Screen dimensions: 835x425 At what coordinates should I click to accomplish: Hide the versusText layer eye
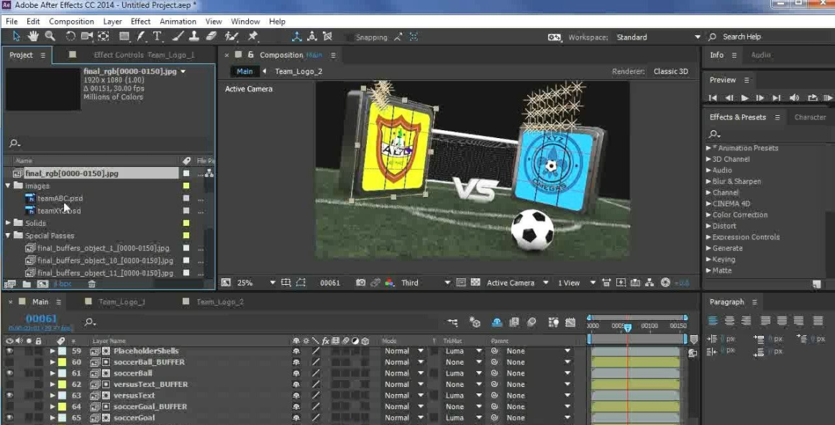coord(9,396)
